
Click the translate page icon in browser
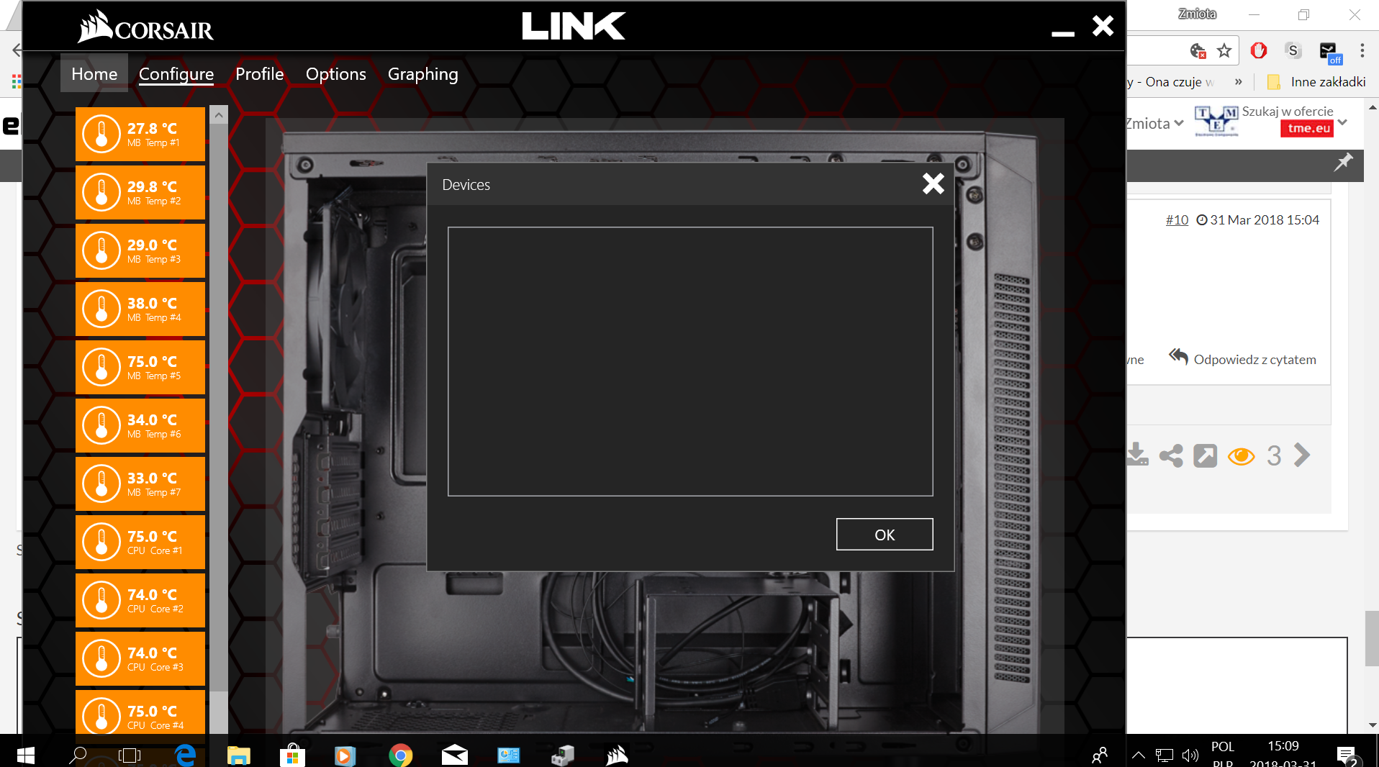[1198, 50]
